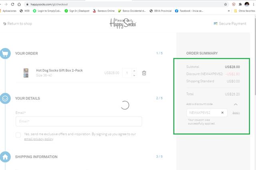The height and width of the screenshot is (170, 256).
Task: Open the Chrome profile avatar
Action: [247, 4]
